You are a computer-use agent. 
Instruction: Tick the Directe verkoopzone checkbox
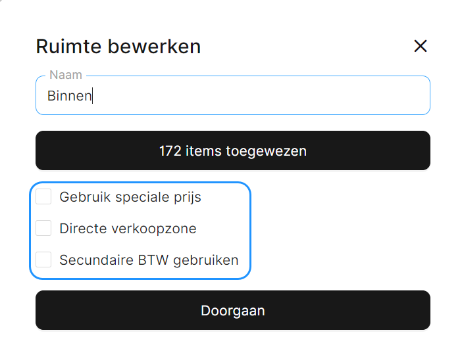tap(44, 228)
